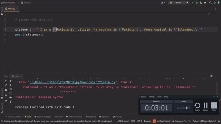Open the Project tool window folder icon
The height and width of the screenshot is (124, 221).
point(2,14)
